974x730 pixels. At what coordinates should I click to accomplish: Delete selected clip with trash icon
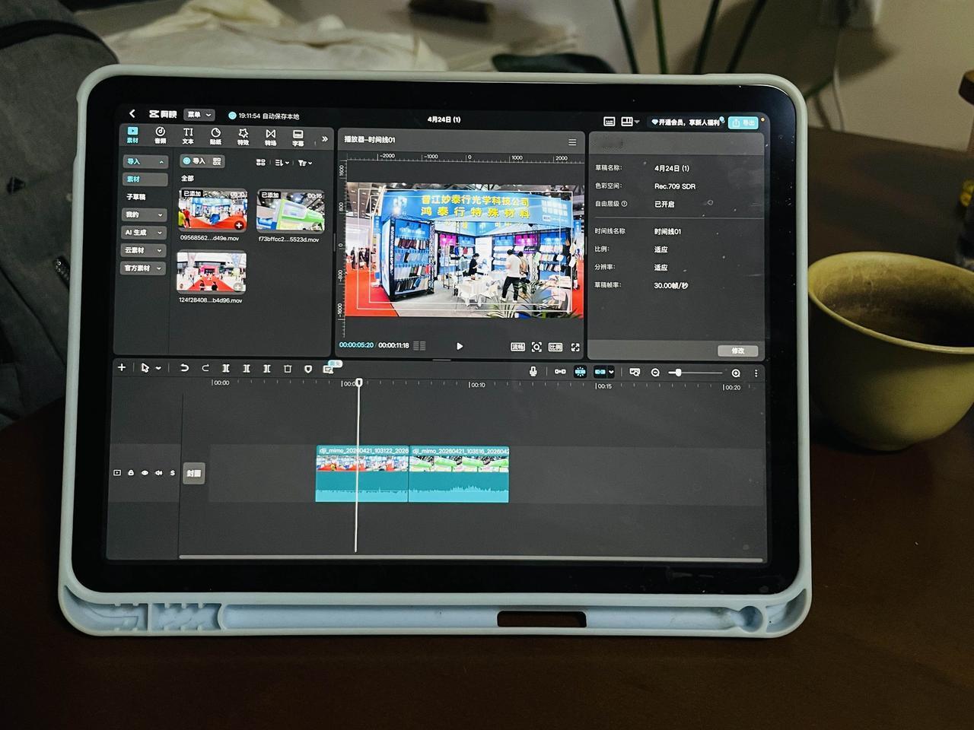pyautogui.click(x=288, y=369)
